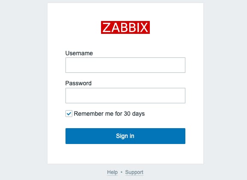Open the Support link
Screen dimensions: 247x180
coord(134,172)
